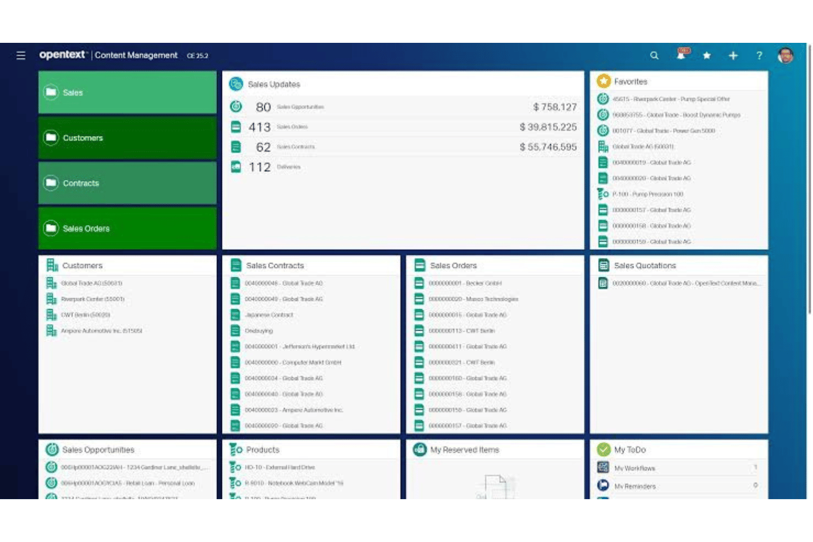Open the Customers folder tile

127,138
